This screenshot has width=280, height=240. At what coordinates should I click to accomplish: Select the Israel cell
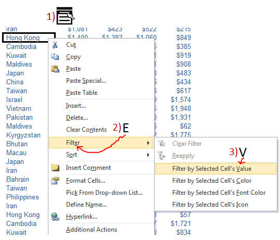[14, 100]
